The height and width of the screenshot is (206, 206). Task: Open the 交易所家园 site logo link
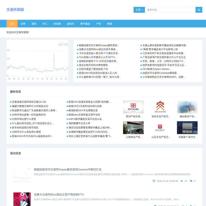point(15,10)
